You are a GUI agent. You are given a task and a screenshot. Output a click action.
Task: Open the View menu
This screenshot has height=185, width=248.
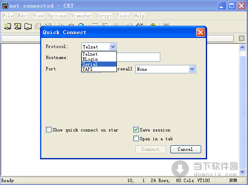pos(38,16)
